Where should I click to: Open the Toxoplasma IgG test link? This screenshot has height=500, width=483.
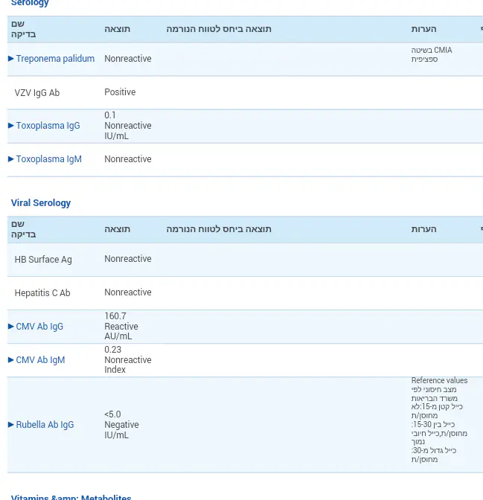tap(48, 126)
